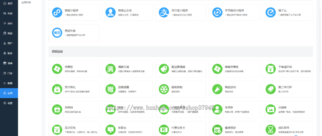Screen dimensions: 322x136
Task: Click the 收银台 monitor icon
Action: pos(110,129)
